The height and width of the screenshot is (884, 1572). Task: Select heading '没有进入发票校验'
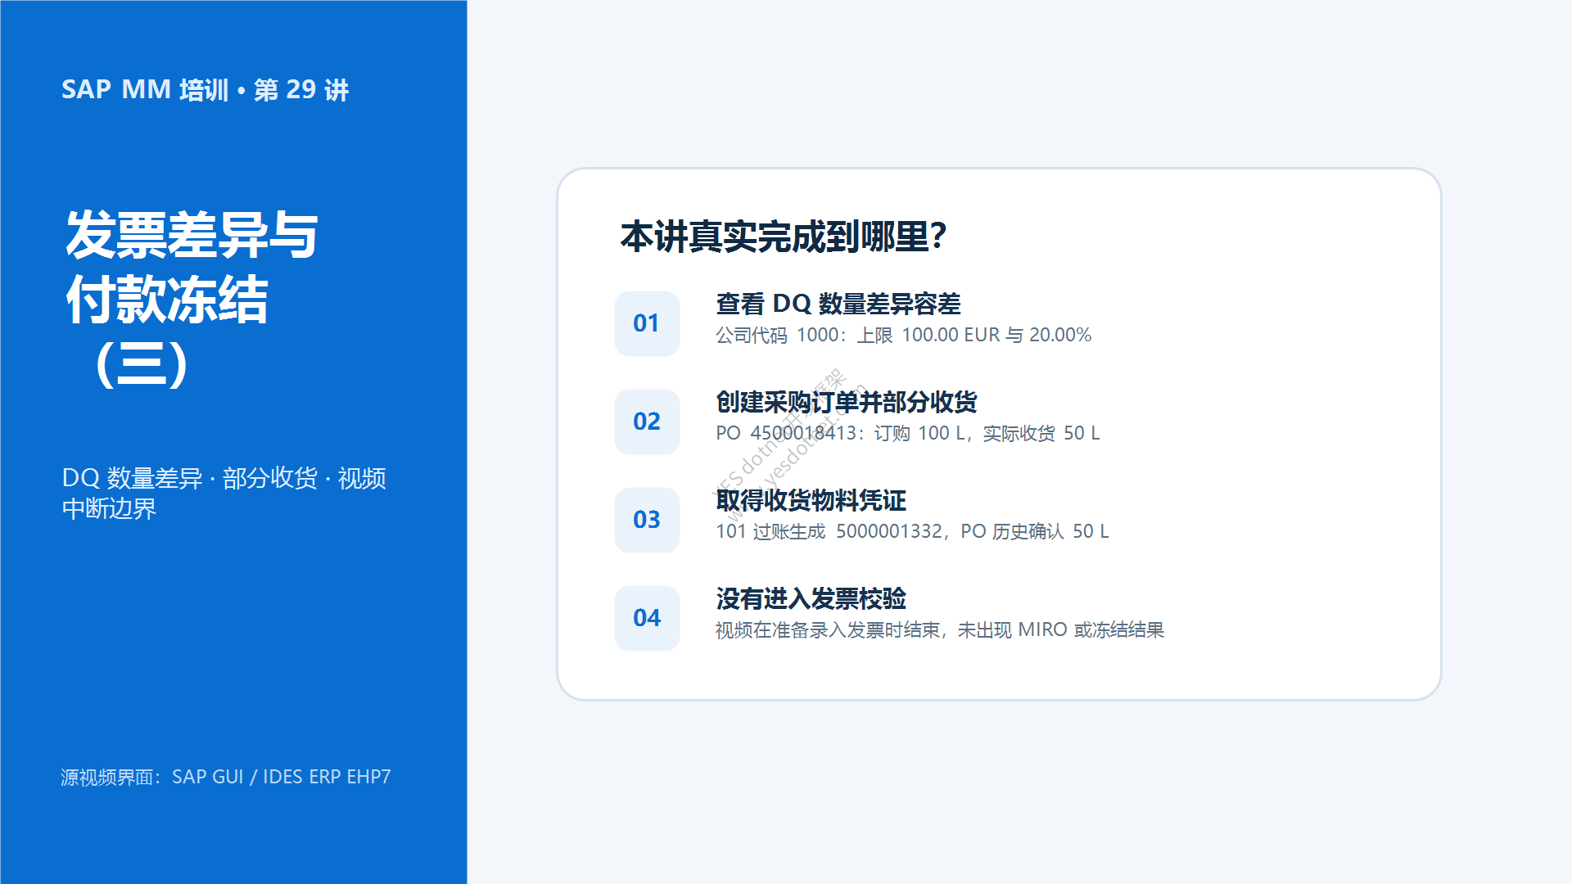(x=811, y=598)
